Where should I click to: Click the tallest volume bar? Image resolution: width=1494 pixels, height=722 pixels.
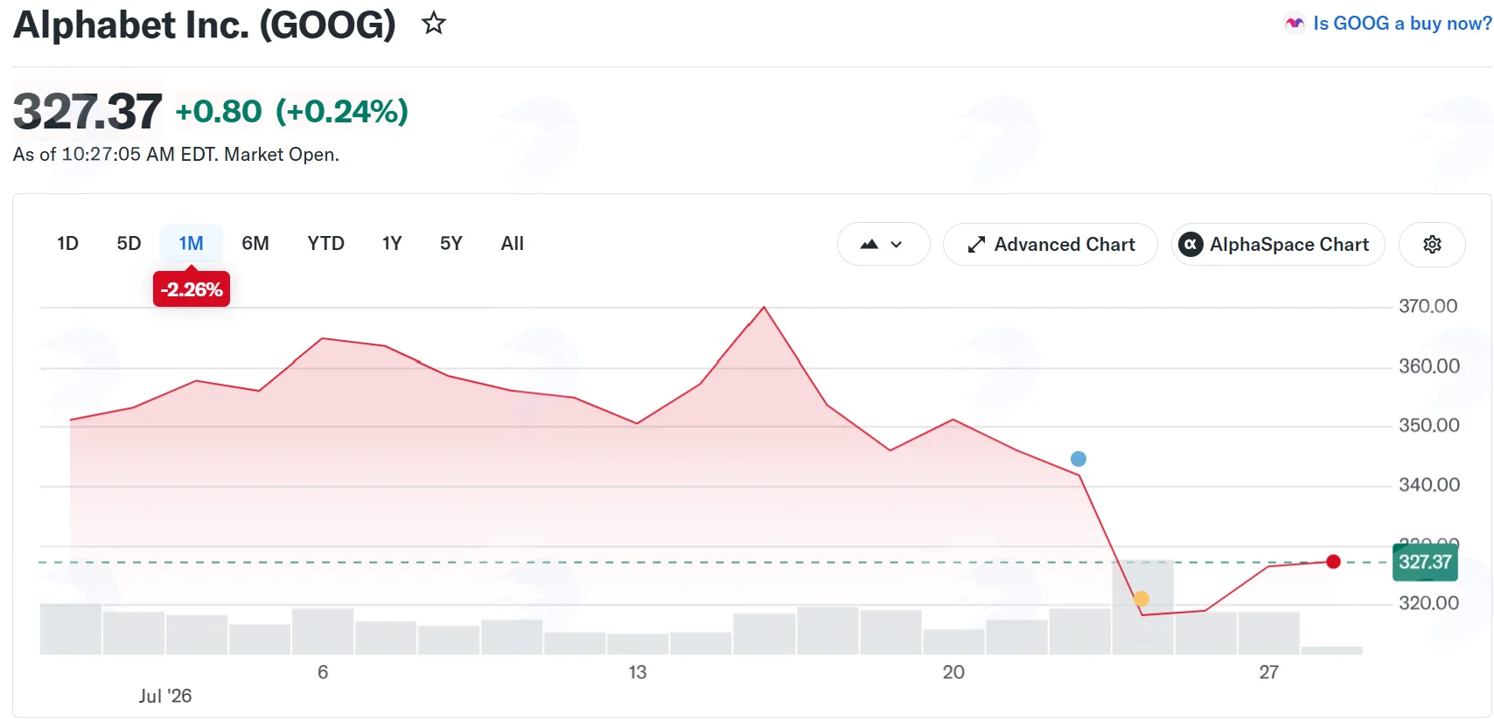click(x=1142, y=607)
